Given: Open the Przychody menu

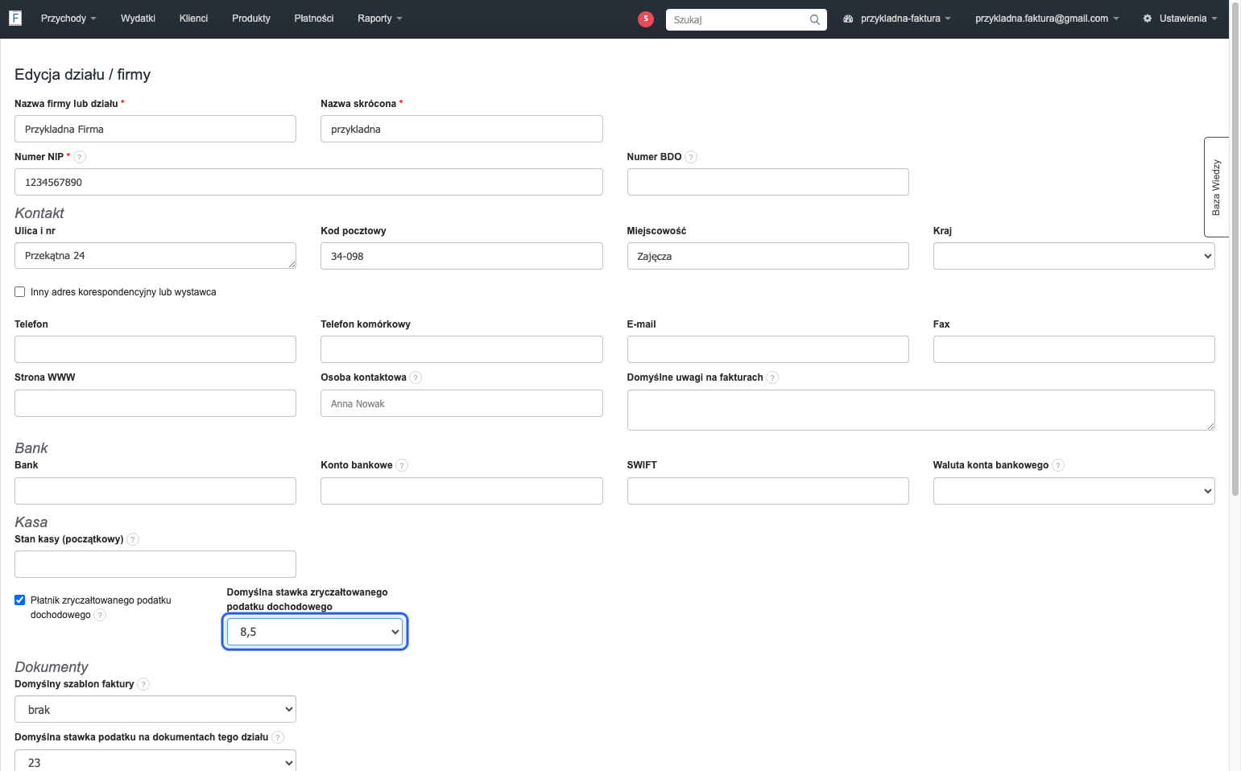Looking at the screenshot, I should pos(68,19).
